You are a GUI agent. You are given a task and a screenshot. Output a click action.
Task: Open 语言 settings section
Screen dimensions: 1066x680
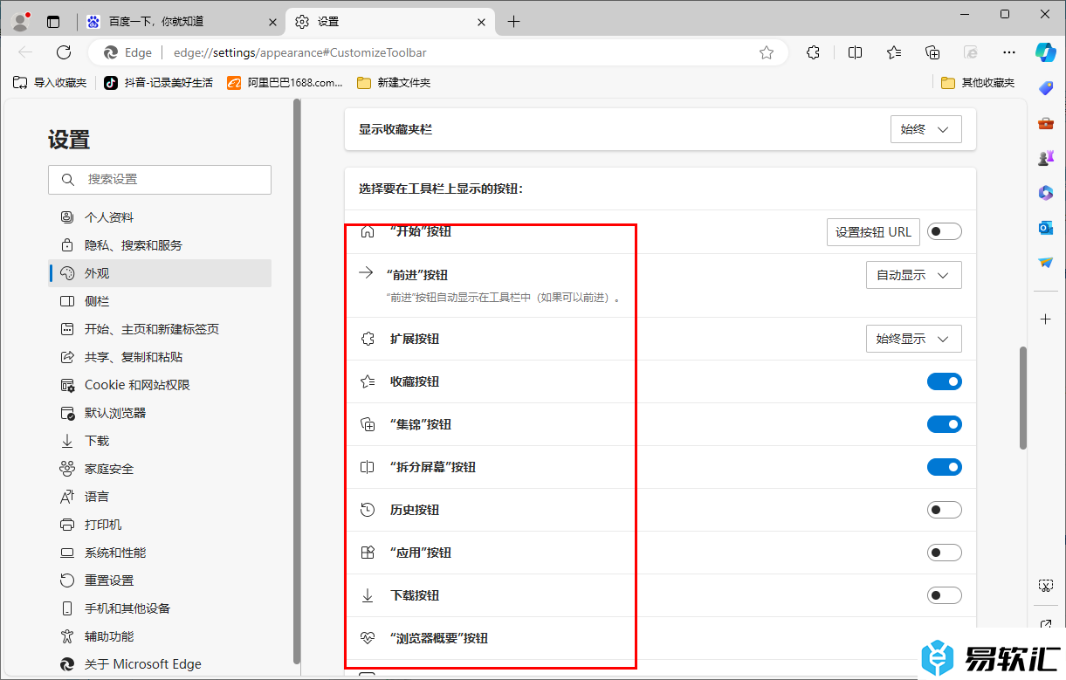click(x=160, y=497)
